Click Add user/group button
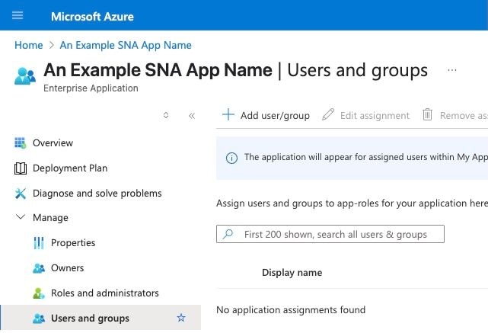This screenshot has width=488, height=333. [266, 115]
